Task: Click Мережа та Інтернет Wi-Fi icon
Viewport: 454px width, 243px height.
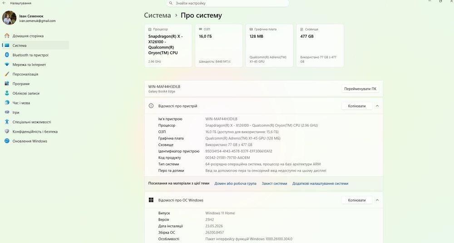Action: coord(7,64)
